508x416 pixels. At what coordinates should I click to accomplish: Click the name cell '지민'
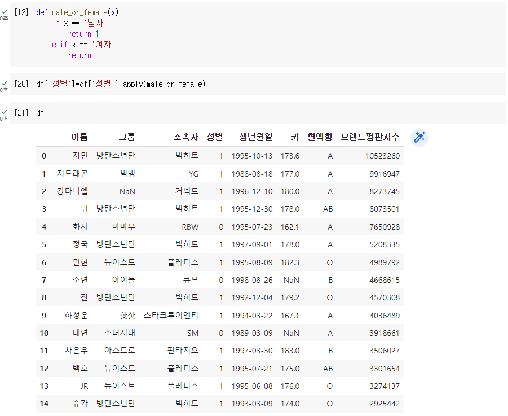(80, 156)
